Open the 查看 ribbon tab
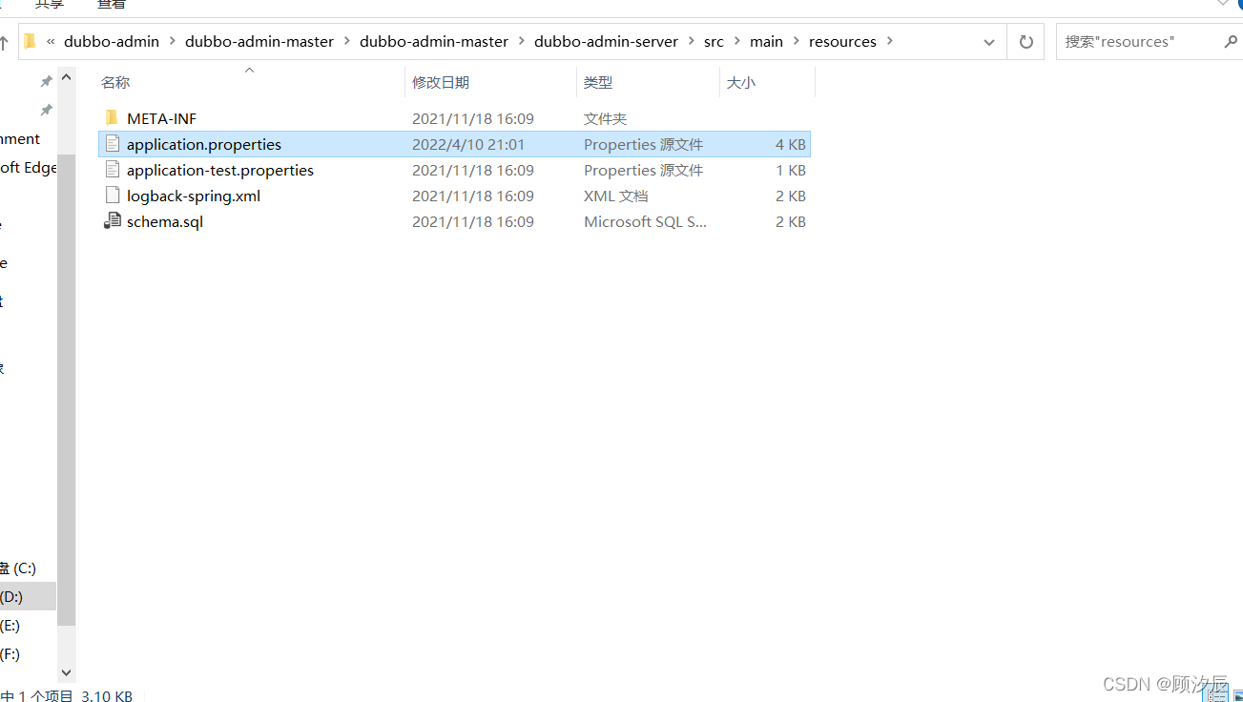 coord(112,5)
